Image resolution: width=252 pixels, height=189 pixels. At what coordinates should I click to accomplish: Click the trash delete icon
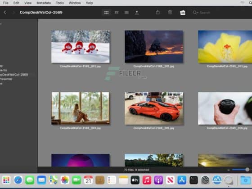(170, 12)
